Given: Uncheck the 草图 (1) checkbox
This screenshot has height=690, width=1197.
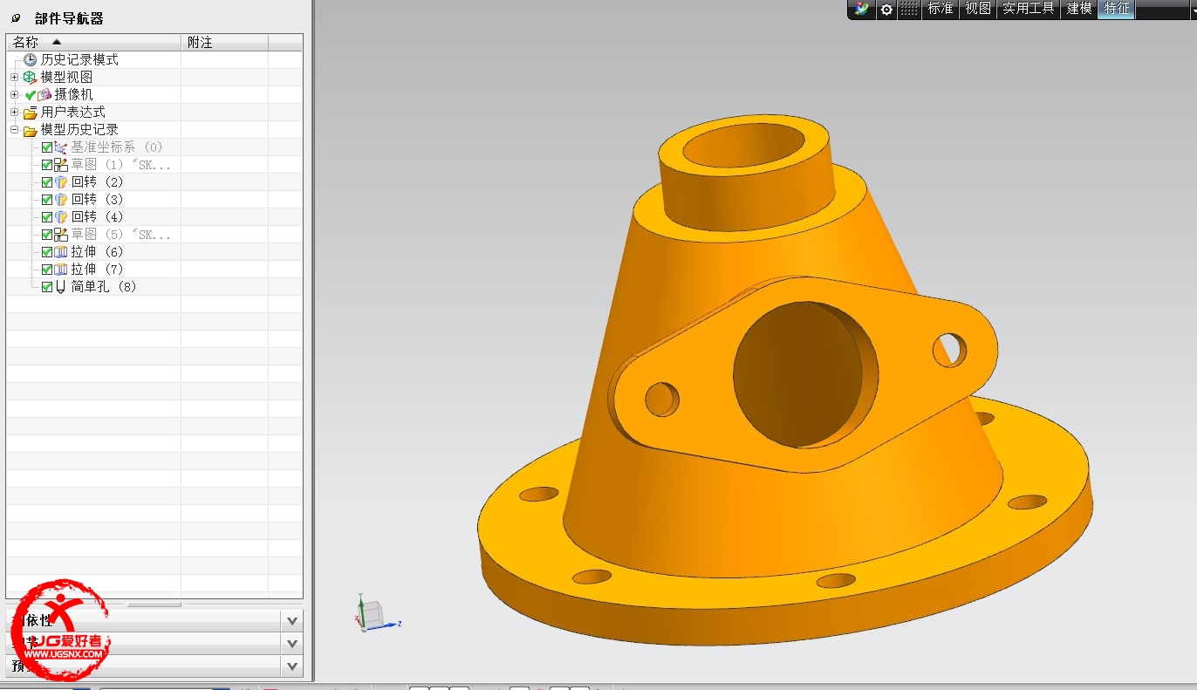Looking at the screenshot, I should [x=47, y=165].
